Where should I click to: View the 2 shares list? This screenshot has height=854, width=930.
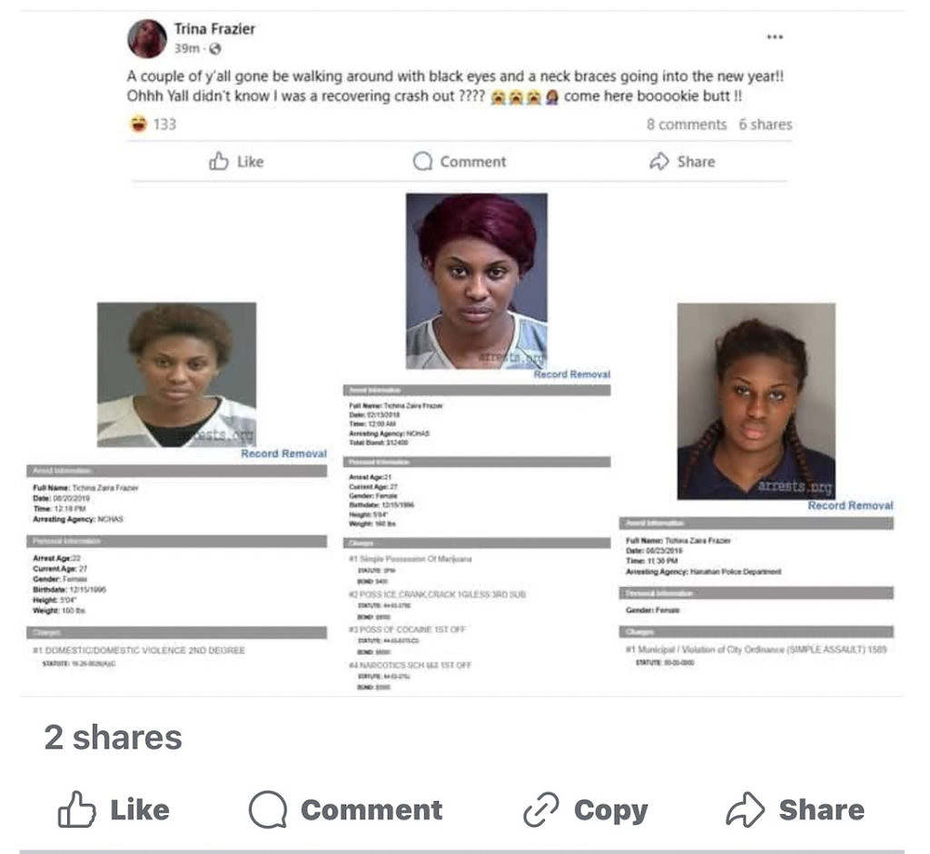114,738
